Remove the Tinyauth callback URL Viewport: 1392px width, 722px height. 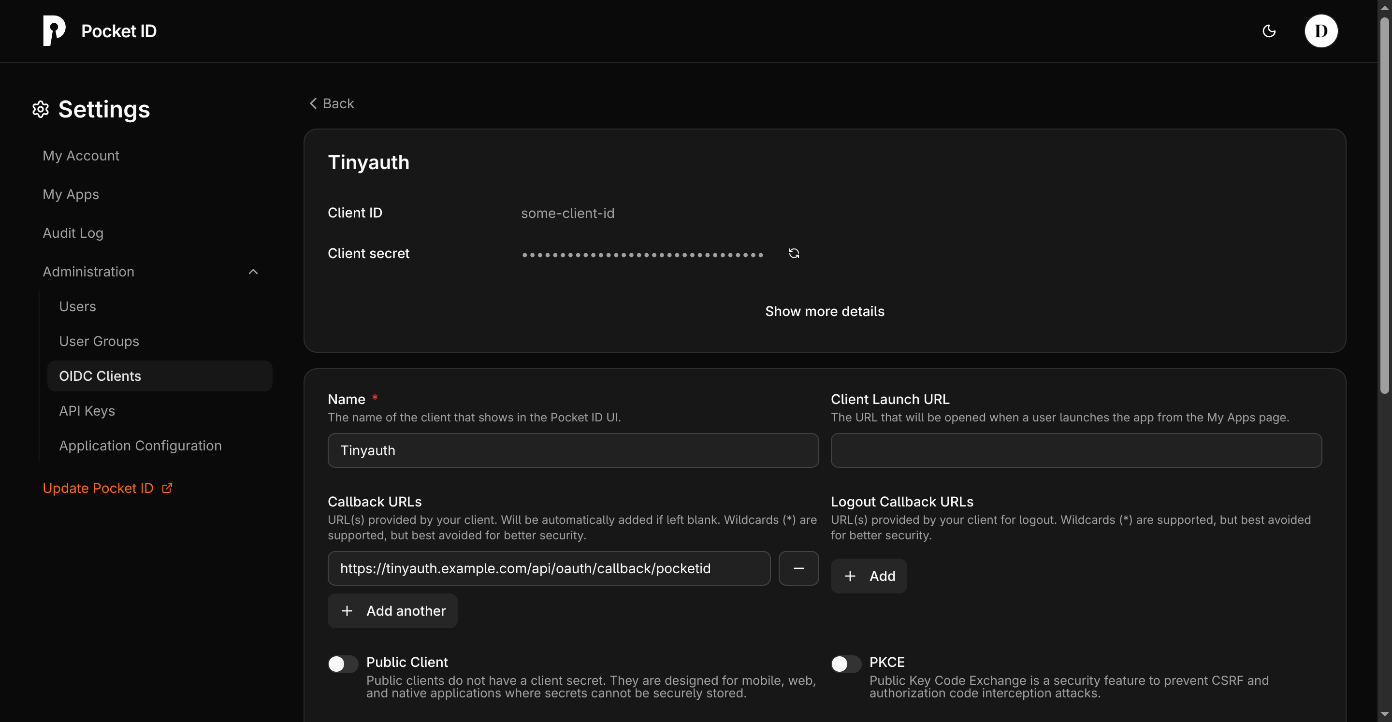click(x=798, y=568)
